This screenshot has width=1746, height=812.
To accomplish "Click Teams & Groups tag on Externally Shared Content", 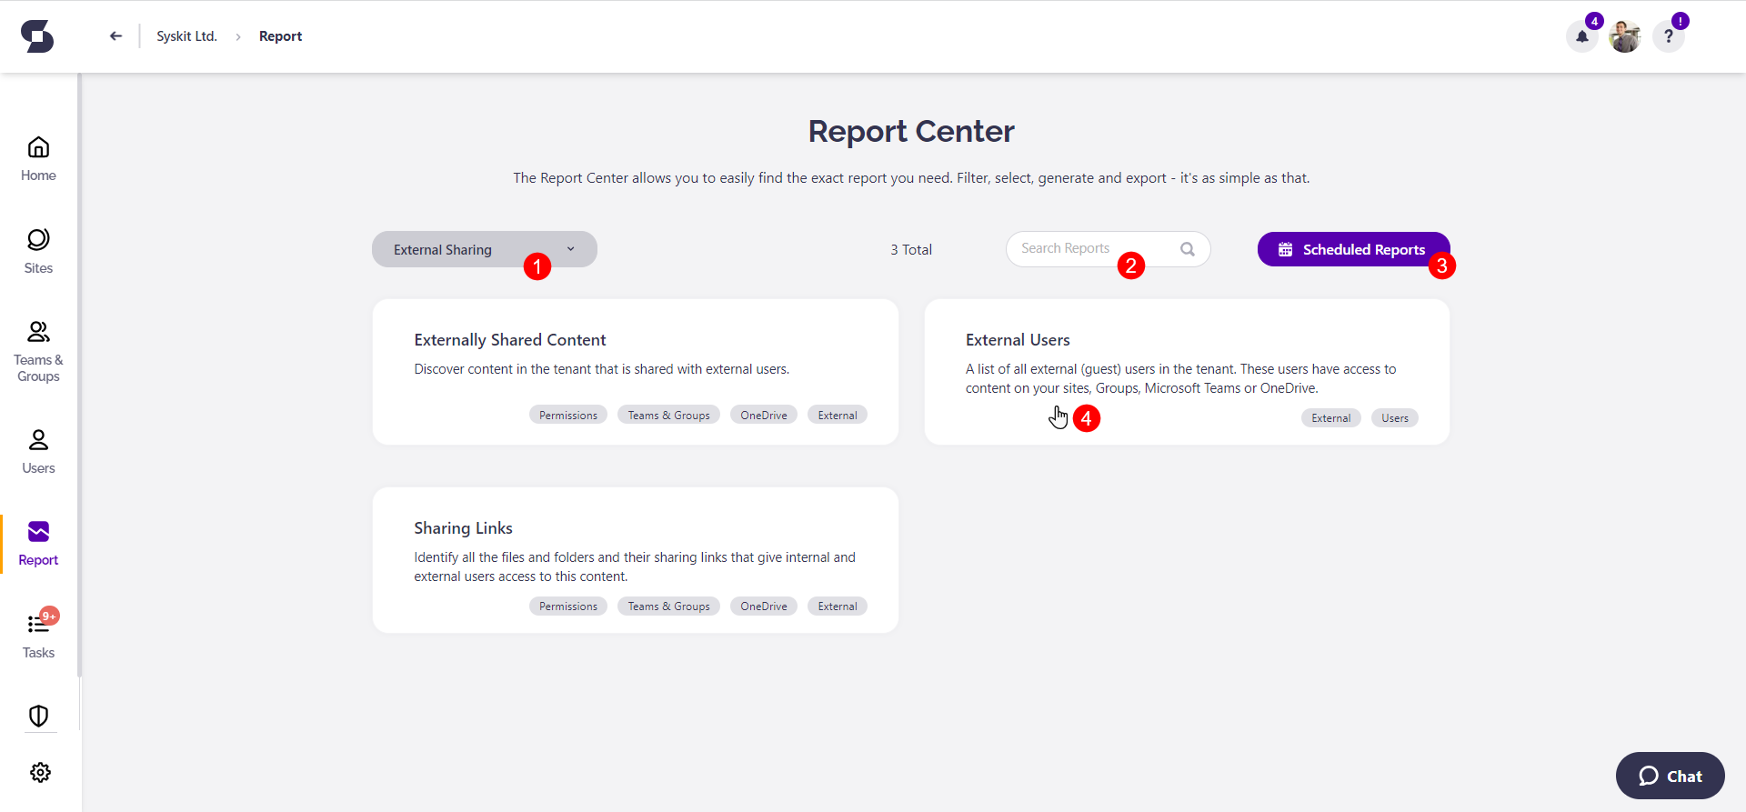I will [668, 415].
